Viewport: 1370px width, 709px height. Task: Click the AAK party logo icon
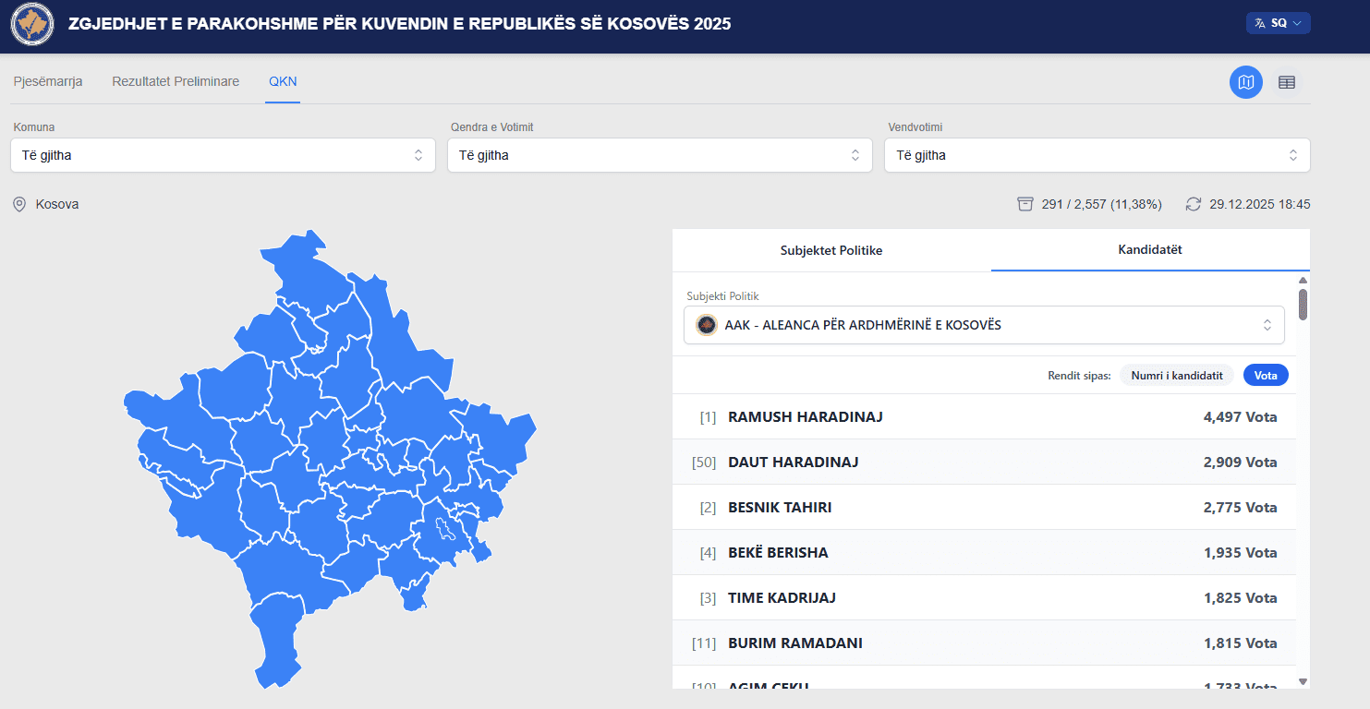click(707, 325)
